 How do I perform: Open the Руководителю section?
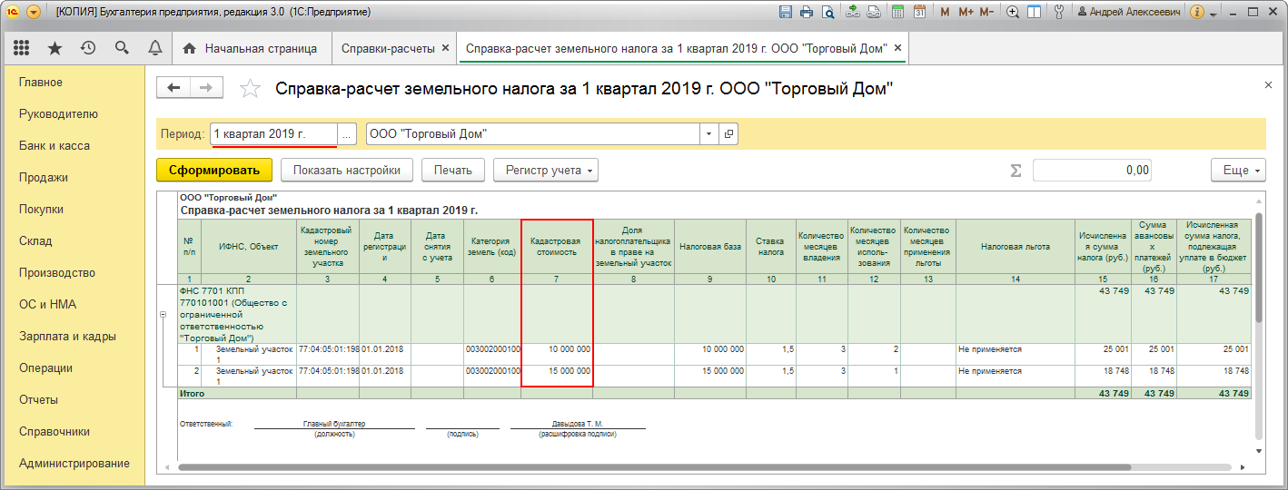point(58,114)
